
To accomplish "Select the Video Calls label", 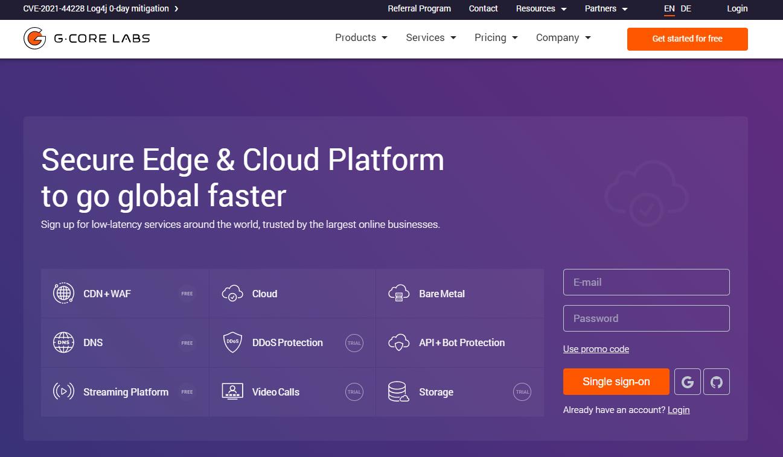I will click(x=276, y=392).
